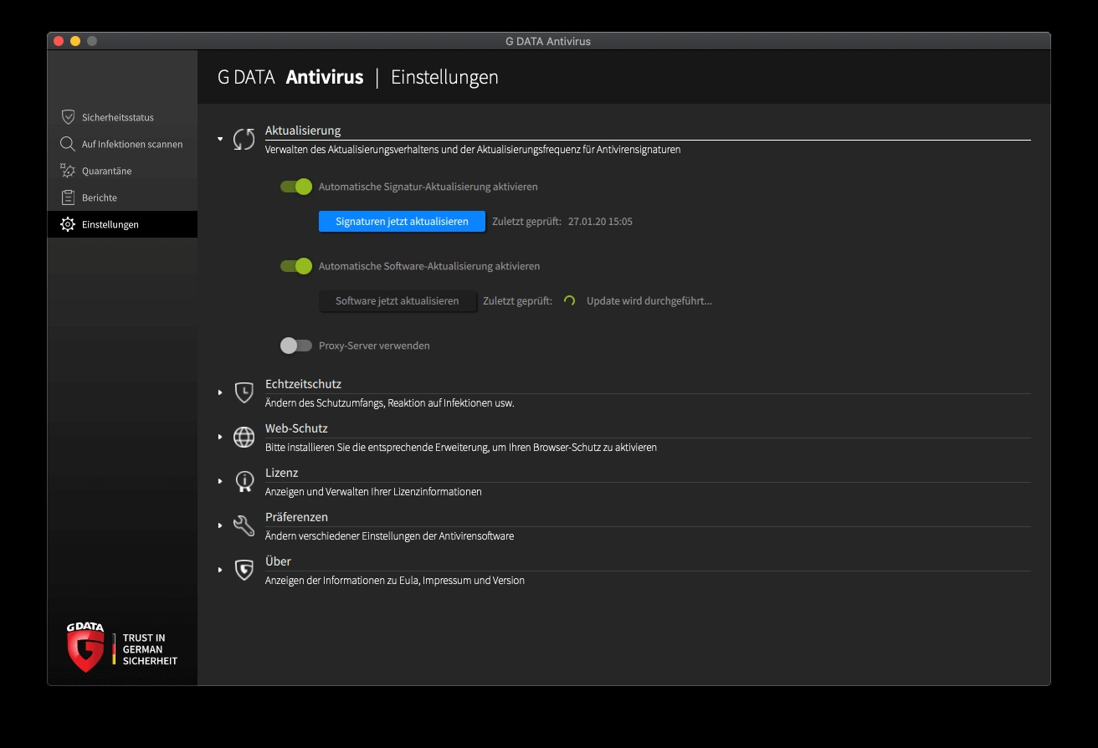This screenshot has height=748, width=1098.
Task: Click the Über description about Eula and Impressum
Action: point(395,581)
